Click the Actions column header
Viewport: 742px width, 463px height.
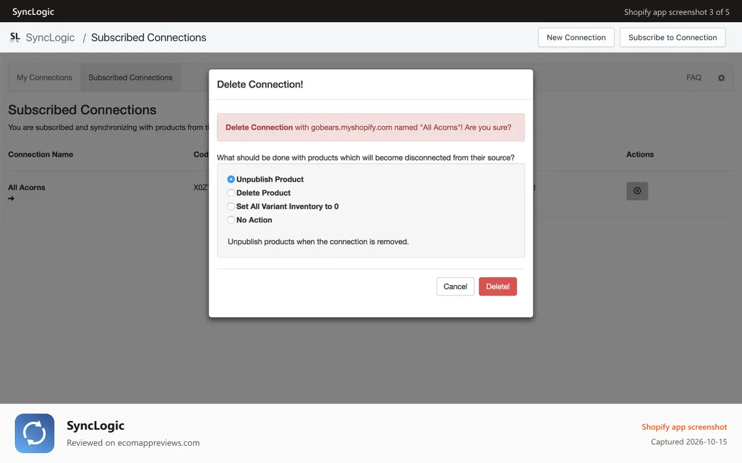(640, 154)
